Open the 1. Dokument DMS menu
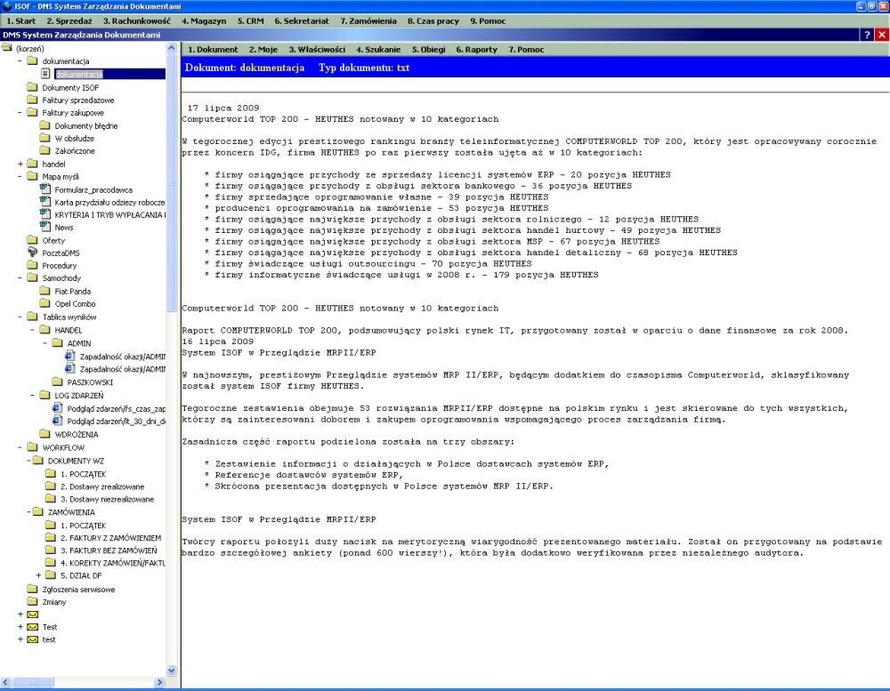This screenshot has height=691, width=890. point(213,50)
